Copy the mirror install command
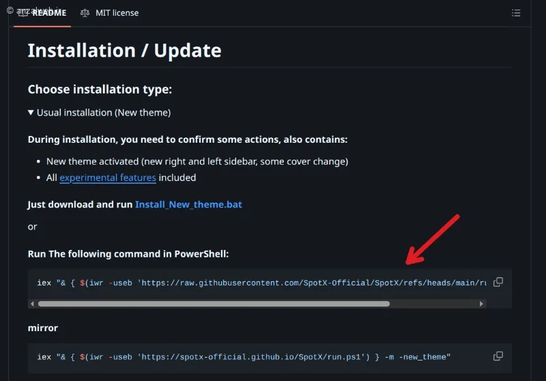The image size is (546, 381). click(498, 356)
